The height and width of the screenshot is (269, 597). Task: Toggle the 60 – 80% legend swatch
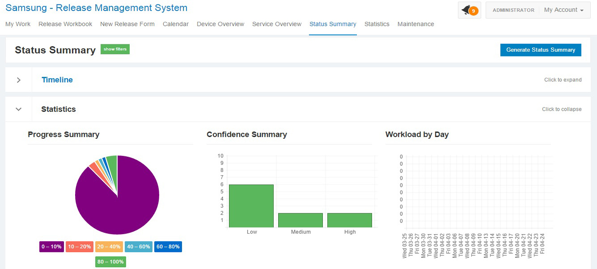click(168, 247)
